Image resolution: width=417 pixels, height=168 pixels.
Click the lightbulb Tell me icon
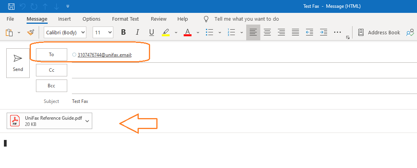pos(206,19)
